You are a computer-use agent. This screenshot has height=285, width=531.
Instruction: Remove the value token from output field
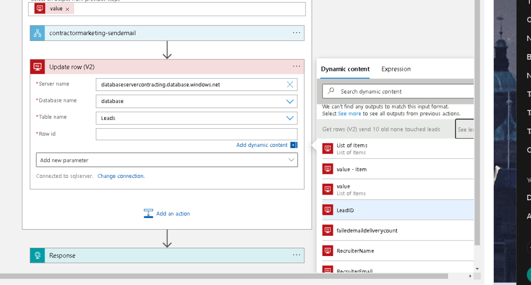[67, 9]
